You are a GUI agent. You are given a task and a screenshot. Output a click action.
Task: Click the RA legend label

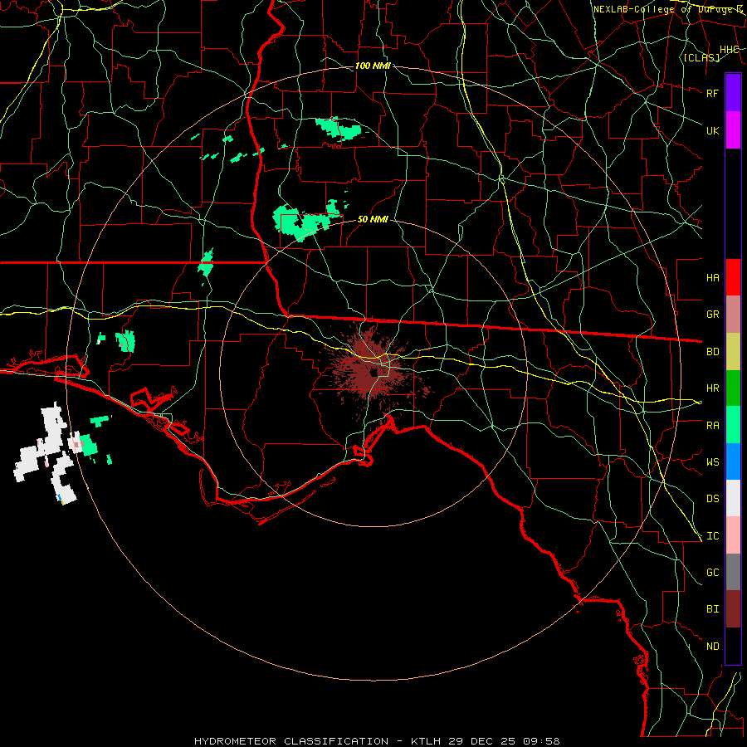713,426
